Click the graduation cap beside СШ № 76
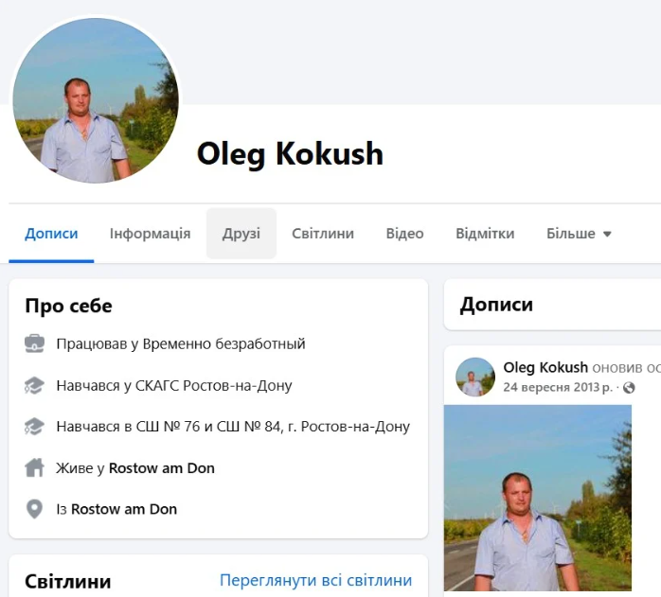The height and width of the screenshot is (597, 661). click(x=34, y=426)
